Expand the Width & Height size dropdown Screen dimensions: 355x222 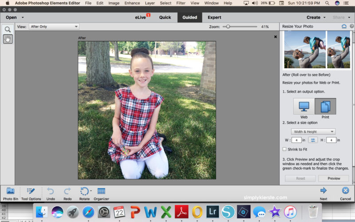click(313, 131)
